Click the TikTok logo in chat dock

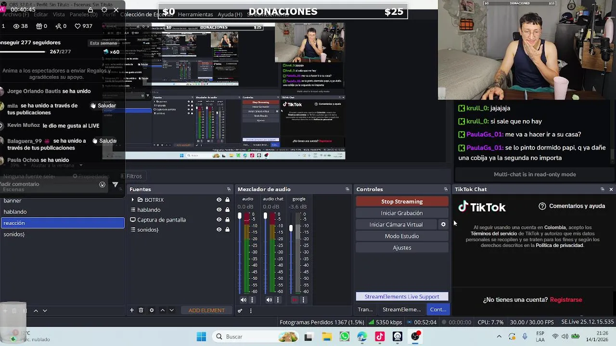click(x=482, y=207)
